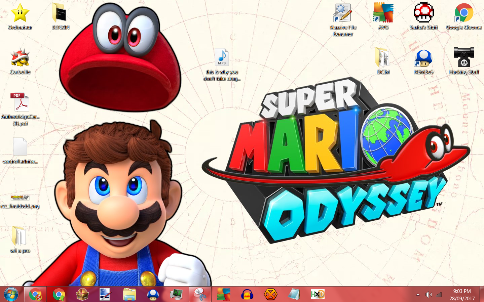Click the taskbar clock and date

[x=462, y=295]
